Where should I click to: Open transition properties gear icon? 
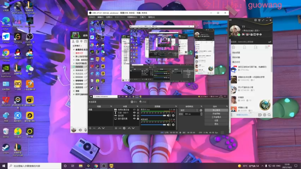coord(201,110)
